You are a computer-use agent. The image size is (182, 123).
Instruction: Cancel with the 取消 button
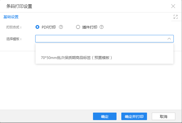coord(163,117)
